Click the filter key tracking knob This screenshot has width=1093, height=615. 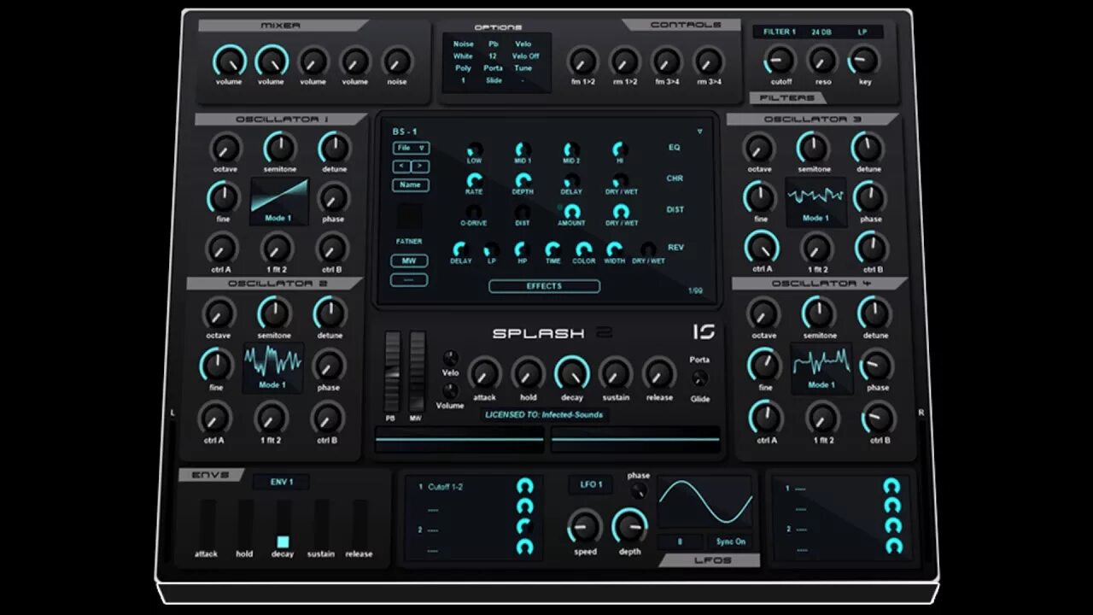pyautogui.click(x=864, y=61)
